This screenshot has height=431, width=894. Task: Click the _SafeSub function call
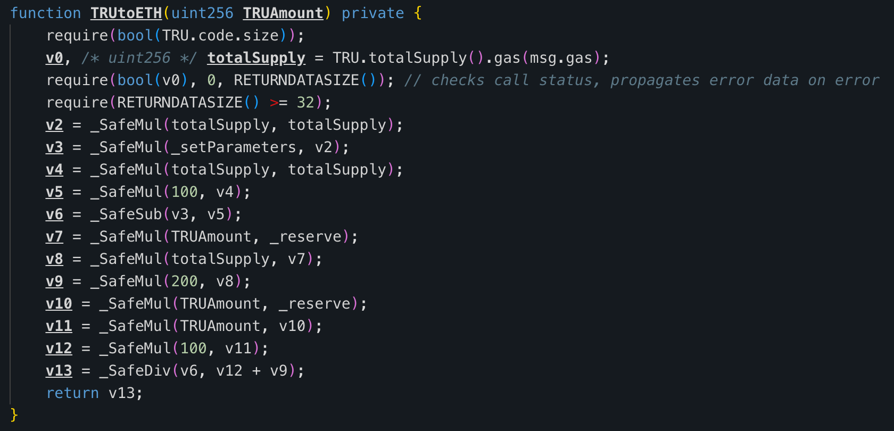(x=126, y=214)
